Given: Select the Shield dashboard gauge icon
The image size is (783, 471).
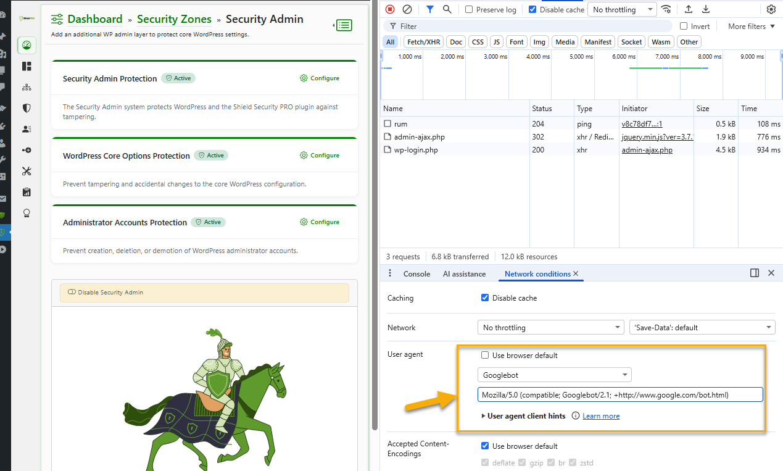Looking at the screenshot, I should tap(26, 45).
